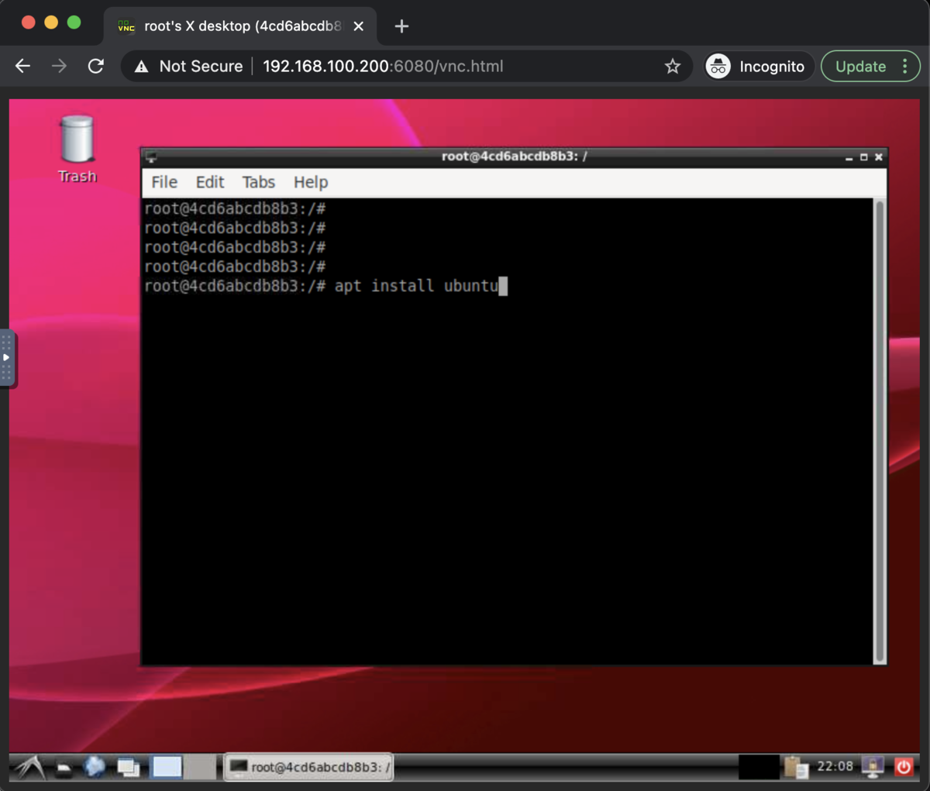Launch the file manager from panel
The image size is (930, 791).
point(64,768)
